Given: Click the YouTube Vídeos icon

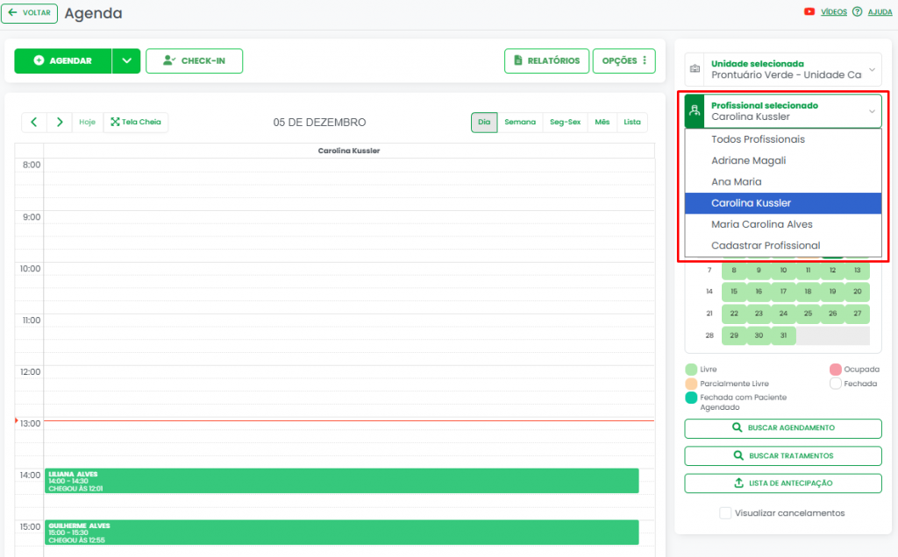Looking at the screenshot, I should [x=809, y=12].
